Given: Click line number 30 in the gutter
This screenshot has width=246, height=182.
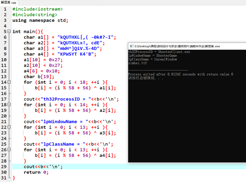Looking at the screenshot, I should coord(4,172).
